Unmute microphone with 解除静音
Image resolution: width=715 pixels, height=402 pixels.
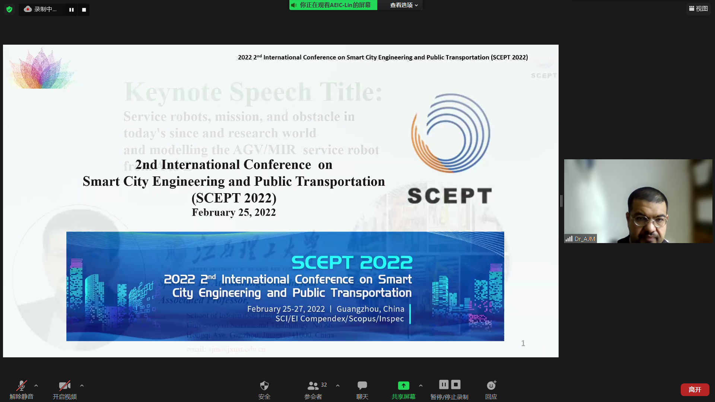21,390
